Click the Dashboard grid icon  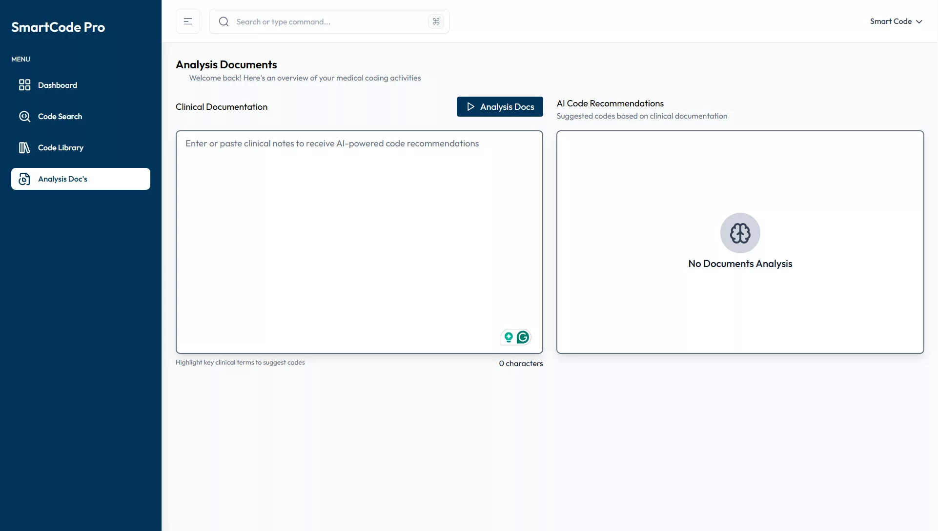tap(24, 85)
